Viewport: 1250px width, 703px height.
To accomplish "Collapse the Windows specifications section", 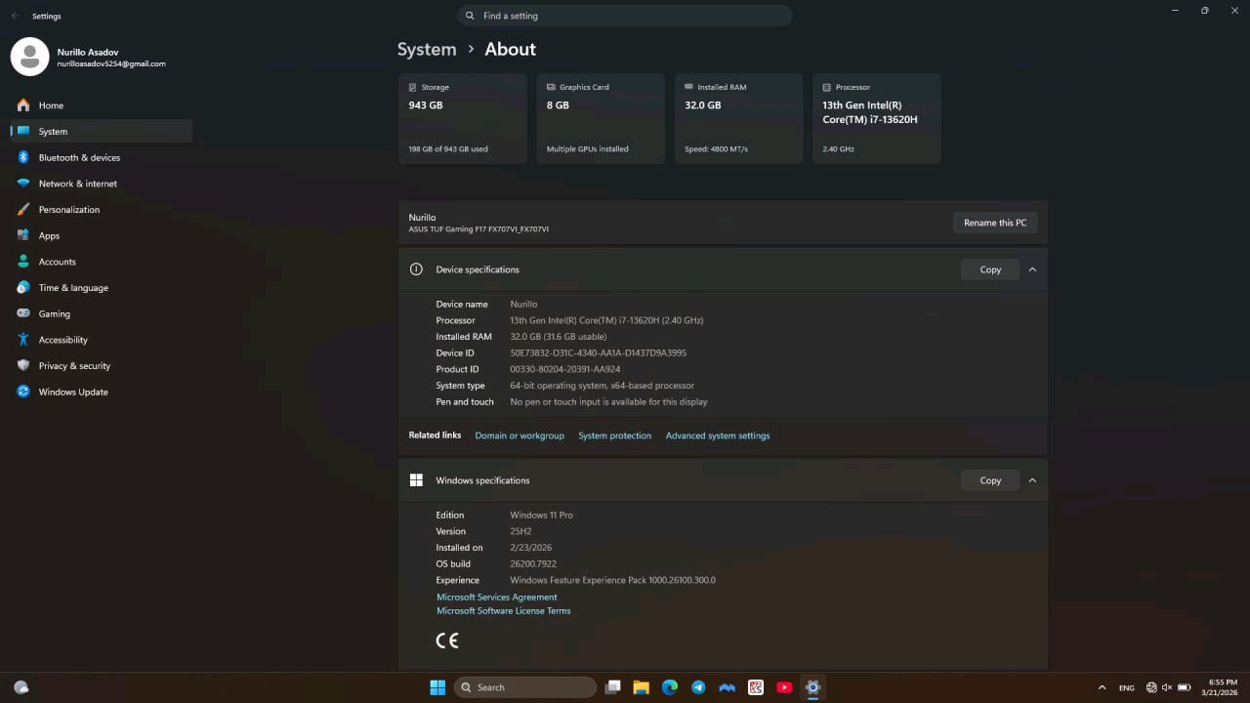I will pos(1032,479).
